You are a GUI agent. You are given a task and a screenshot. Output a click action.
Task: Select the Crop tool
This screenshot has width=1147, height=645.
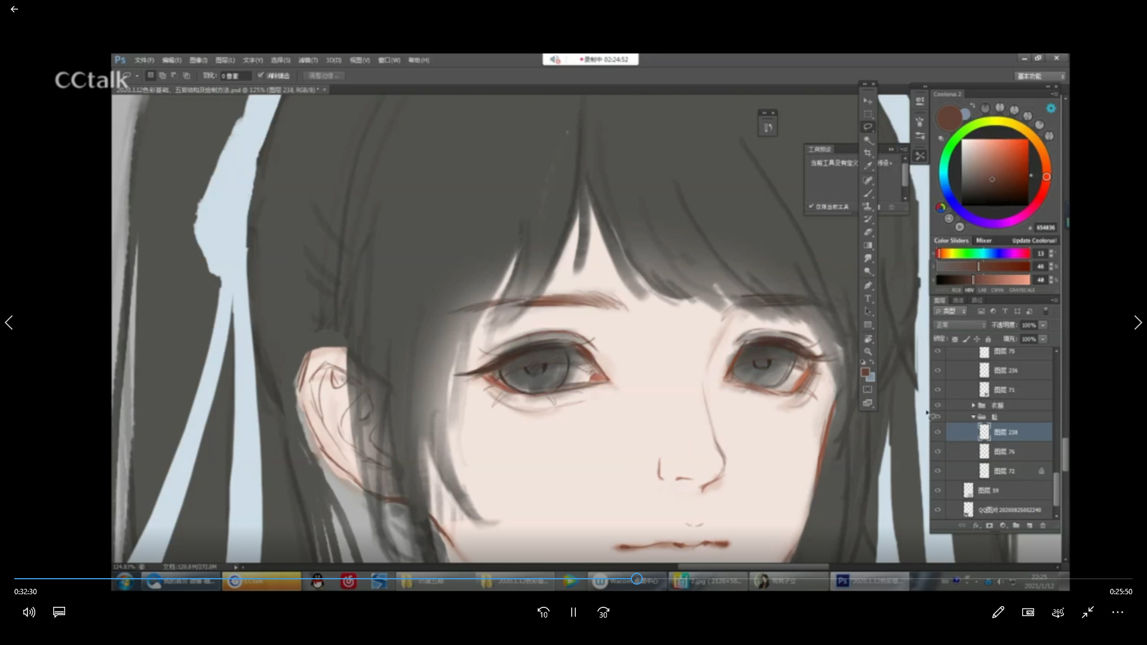pyautogui.click(x=868, y=153)
